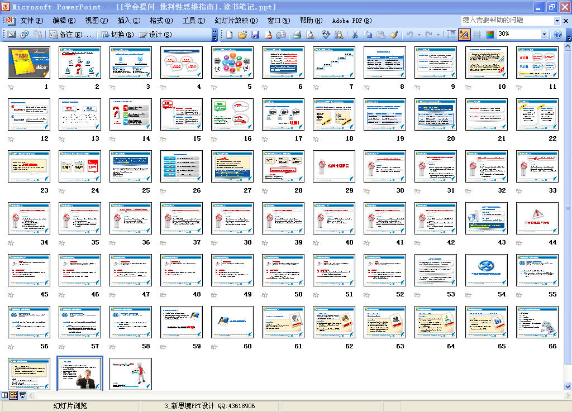
Task: Create a new presentation with the blank page icon
Action: (x=230, y=34)
